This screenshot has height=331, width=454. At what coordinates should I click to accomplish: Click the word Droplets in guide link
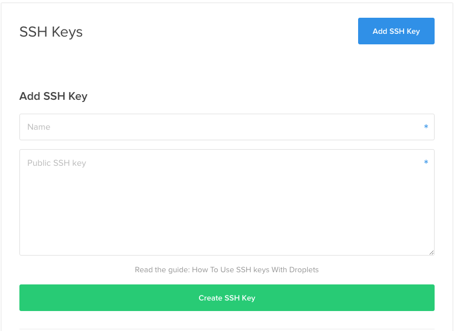pyautogui.click(x=304, y=269)
